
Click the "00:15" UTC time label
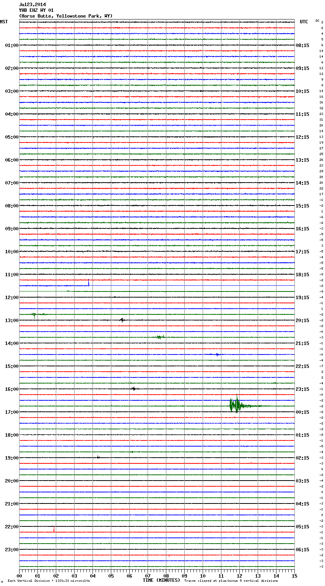(302, 412)
